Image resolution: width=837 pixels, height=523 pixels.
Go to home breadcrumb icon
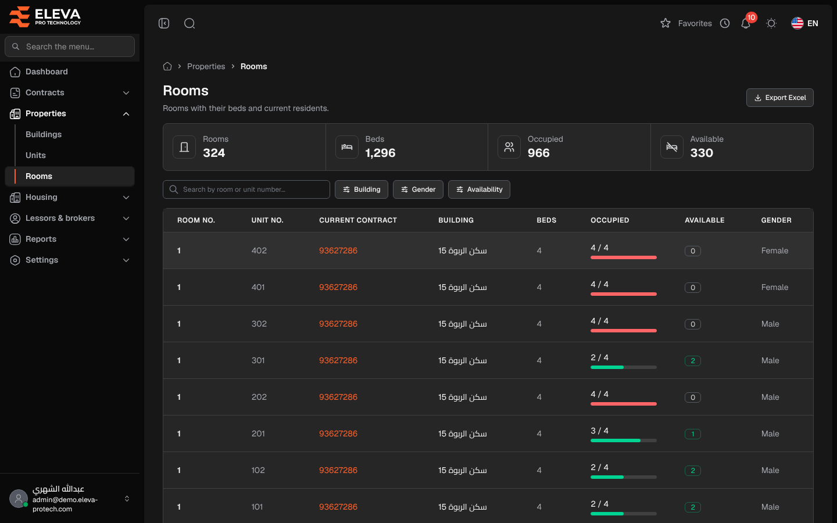(167, 66)
